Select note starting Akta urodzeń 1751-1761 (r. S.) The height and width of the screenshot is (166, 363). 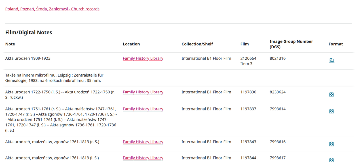pos(61,119)
